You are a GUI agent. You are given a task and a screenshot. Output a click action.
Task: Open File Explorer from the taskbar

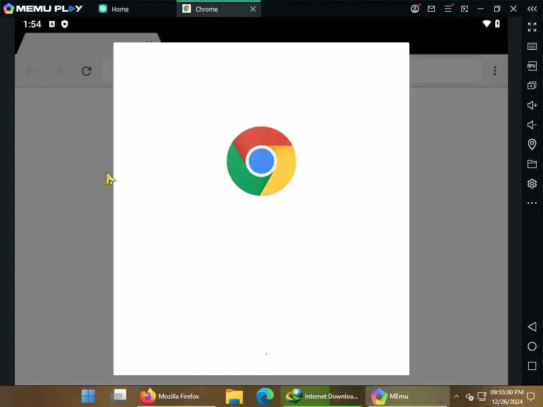pos(234,396)
